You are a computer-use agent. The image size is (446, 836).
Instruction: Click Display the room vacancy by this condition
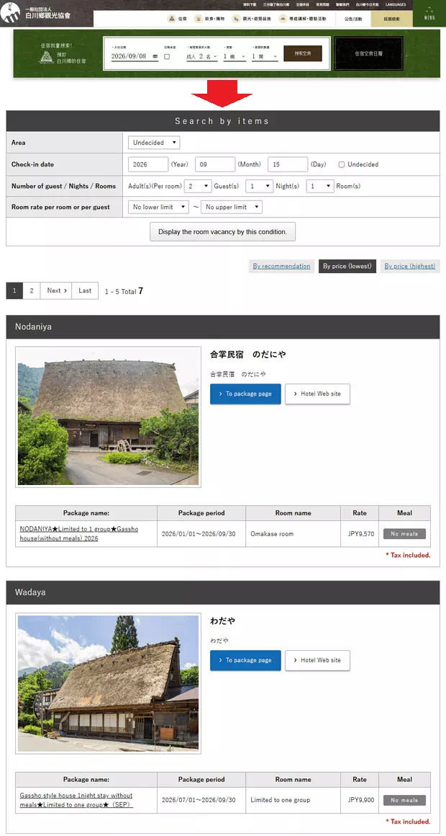coord(222,232)
